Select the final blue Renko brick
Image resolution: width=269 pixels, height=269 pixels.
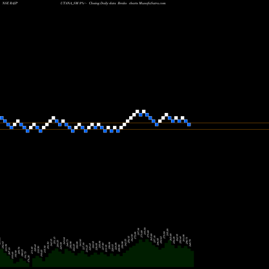point(189,124)
